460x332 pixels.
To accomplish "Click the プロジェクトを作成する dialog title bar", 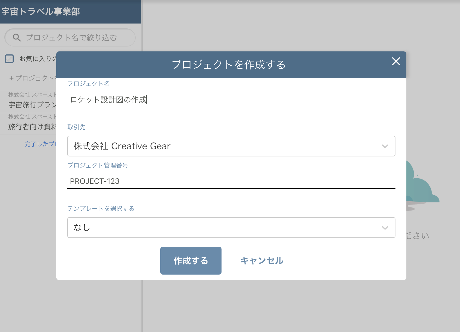I will click(x=229, y=65).
